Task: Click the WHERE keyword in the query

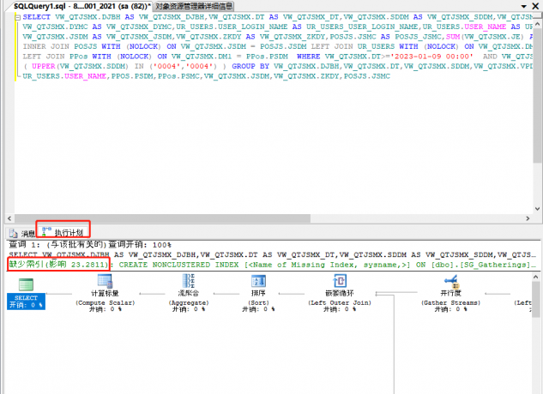Action: coord(309,57)
